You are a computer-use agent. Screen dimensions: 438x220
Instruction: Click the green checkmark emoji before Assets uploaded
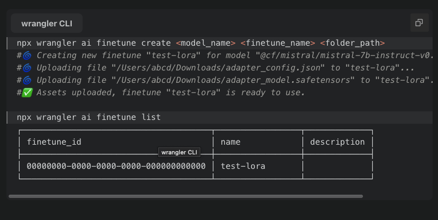tap(27, 93)
